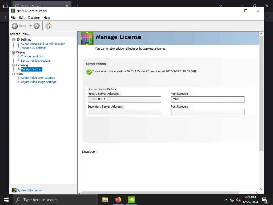Click the vertical scrollbar down arrow
273x205 pixels.
click(261, 189)
